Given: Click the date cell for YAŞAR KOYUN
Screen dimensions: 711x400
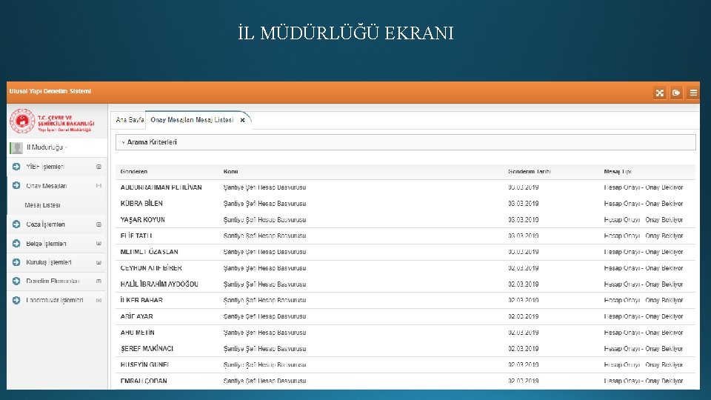Looking at the screenshot, I should click(524, 219).
